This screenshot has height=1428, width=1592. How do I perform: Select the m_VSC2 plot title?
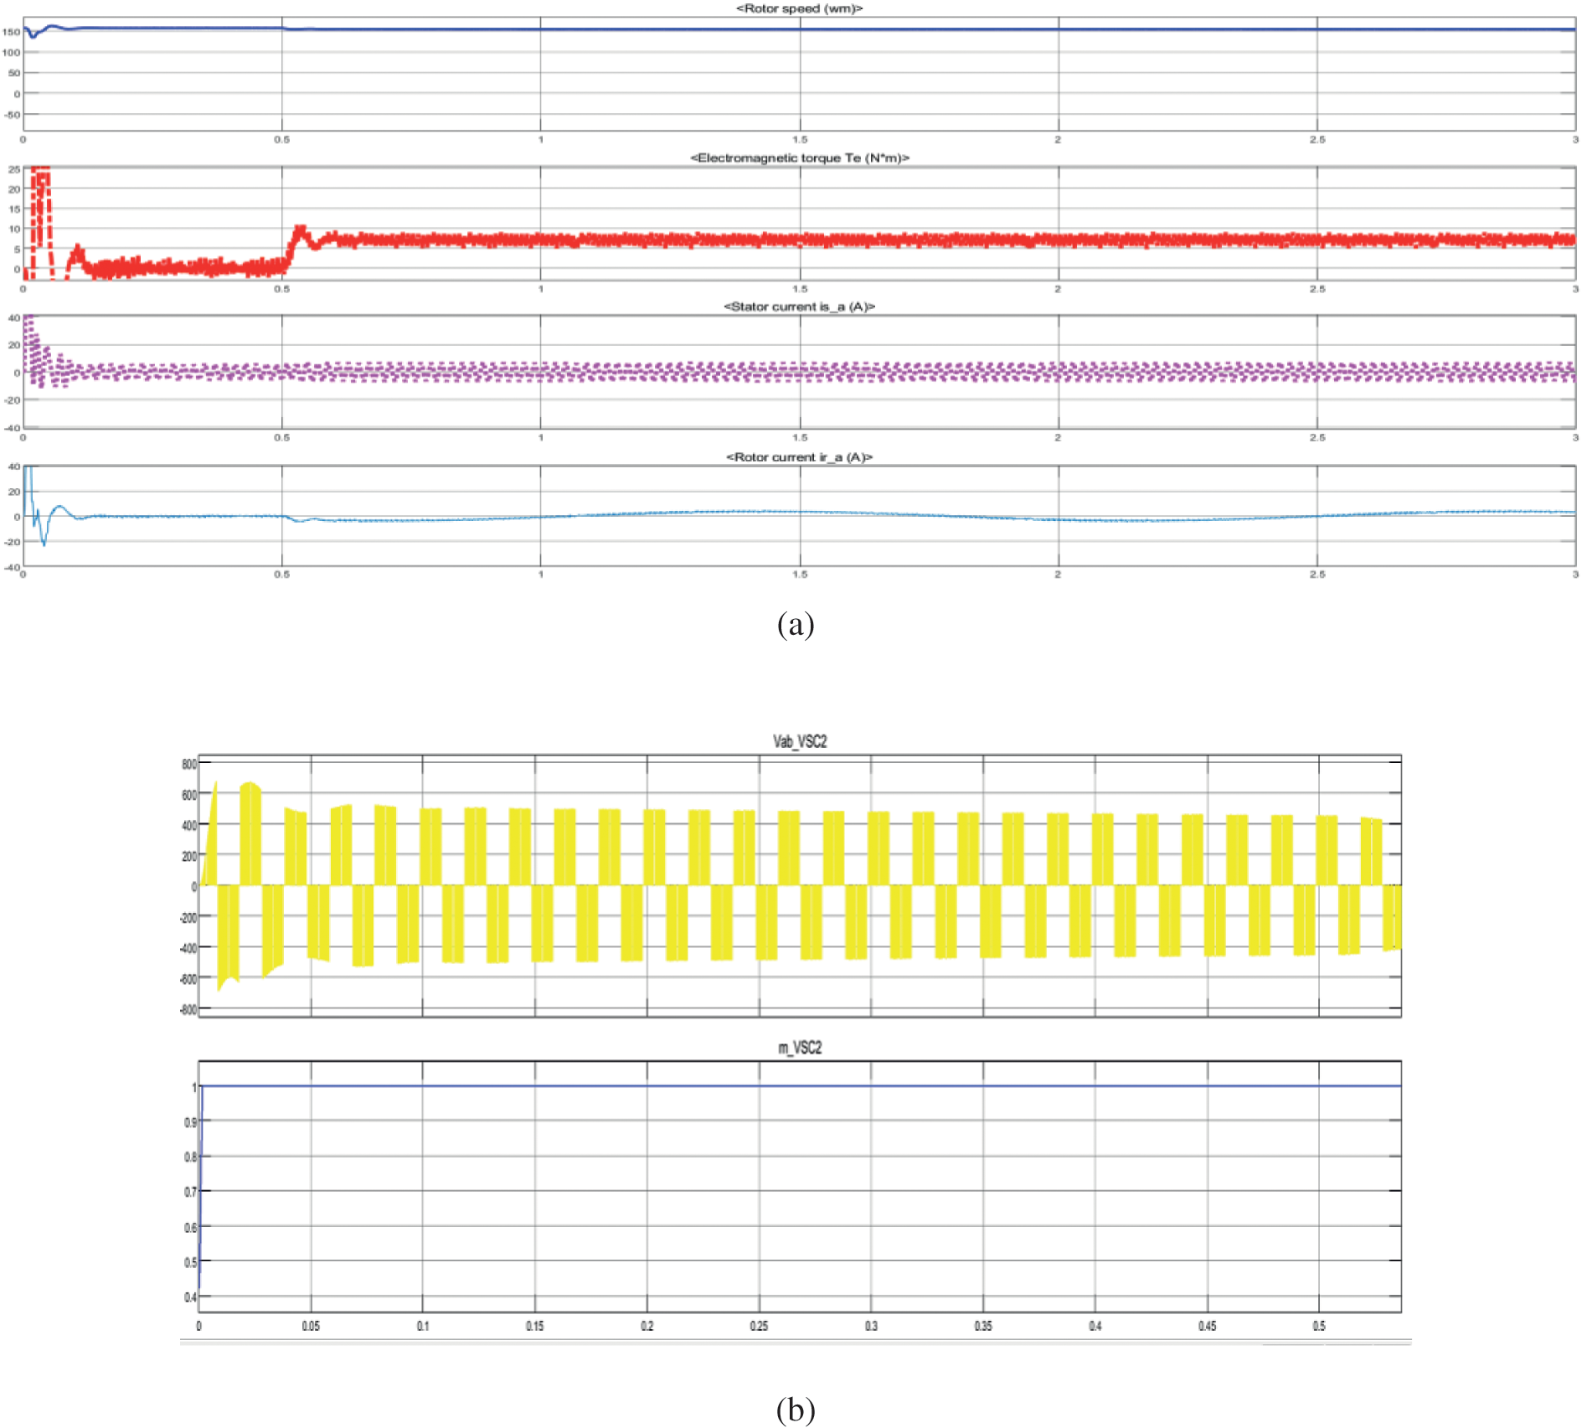[799, 1048]
